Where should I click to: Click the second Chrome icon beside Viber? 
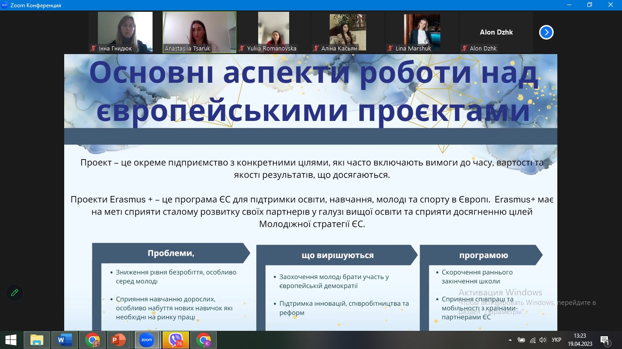(x=204, y=340)
